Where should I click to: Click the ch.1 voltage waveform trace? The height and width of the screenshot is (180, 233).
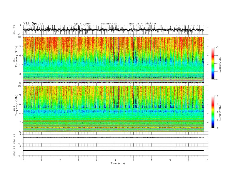click(x=113, y=30)
